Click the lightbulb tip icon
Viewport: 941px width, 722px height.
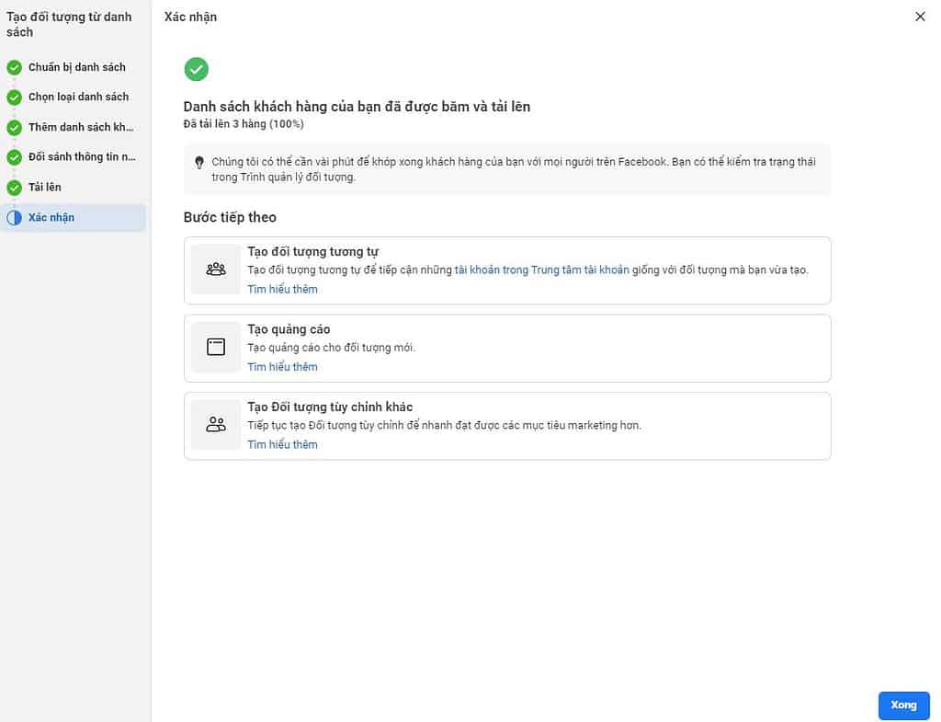click(x=199, y=162)
